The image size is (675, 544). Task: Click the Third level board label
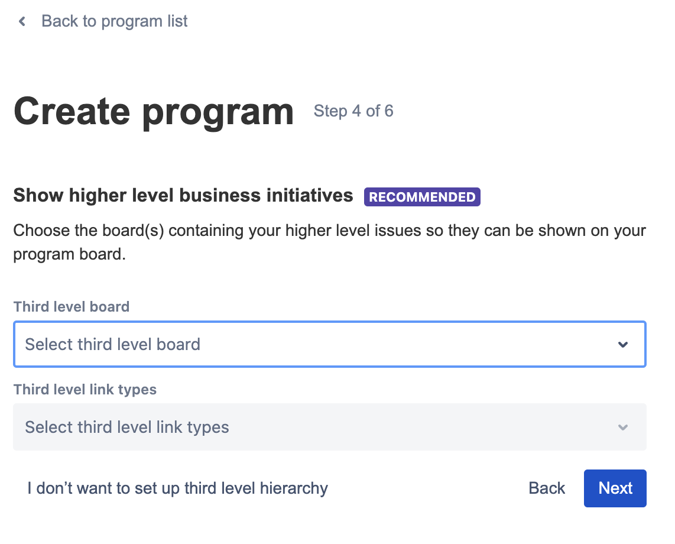(x=72, y=307)
